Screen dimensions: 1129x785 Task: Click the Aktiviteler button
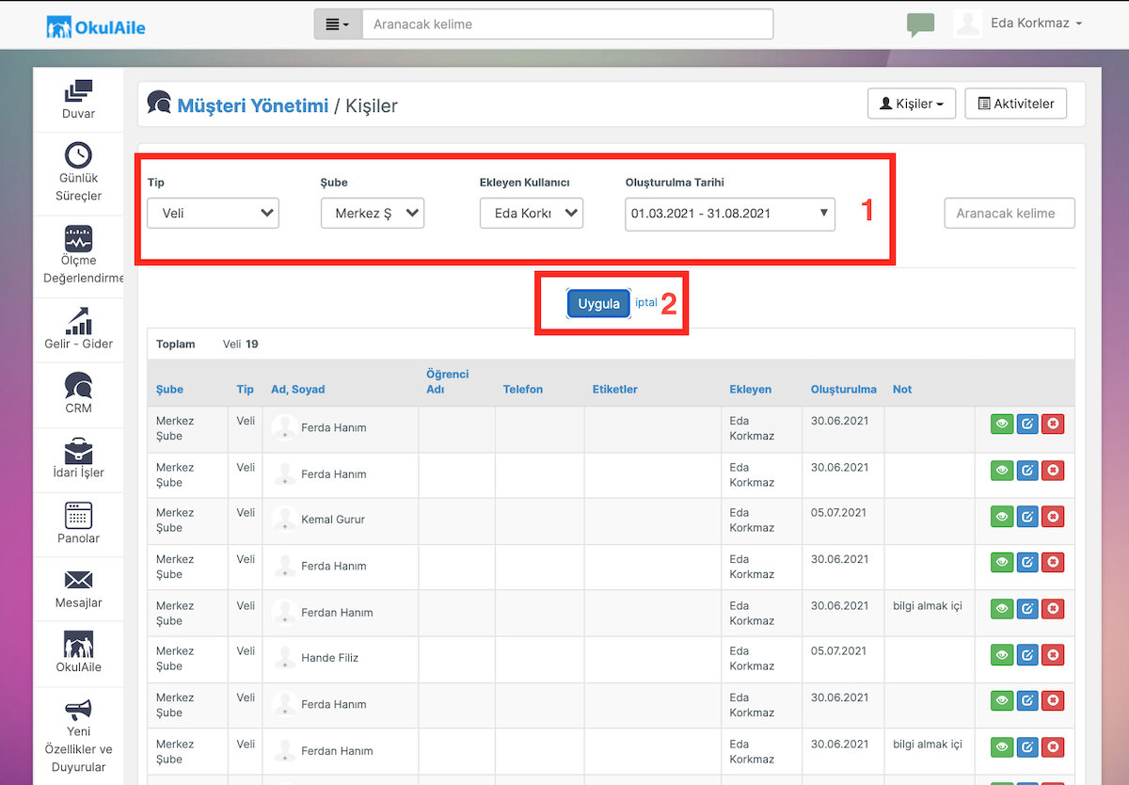1016,104
